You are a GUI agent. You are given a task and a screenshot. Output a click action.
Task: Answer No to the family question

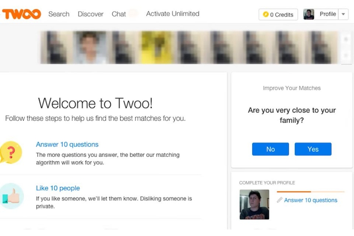(x=270, y=149)
